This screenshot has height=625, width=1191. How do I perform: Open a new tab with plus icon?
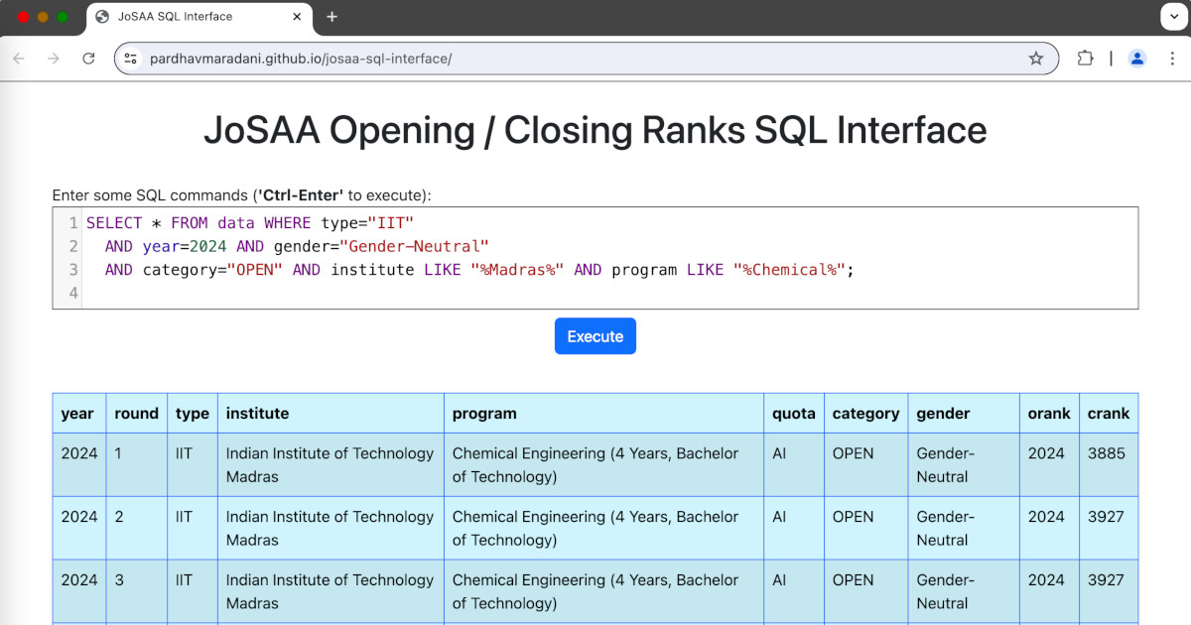(331, 17)
